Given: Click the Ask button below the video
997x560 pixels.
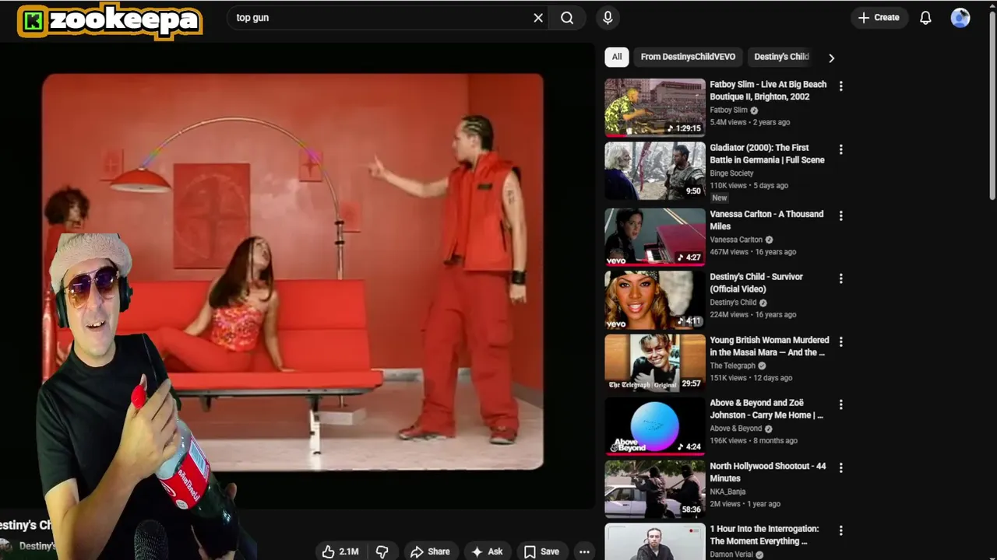Looking at the screenshot, I should [x=487, y=551].
